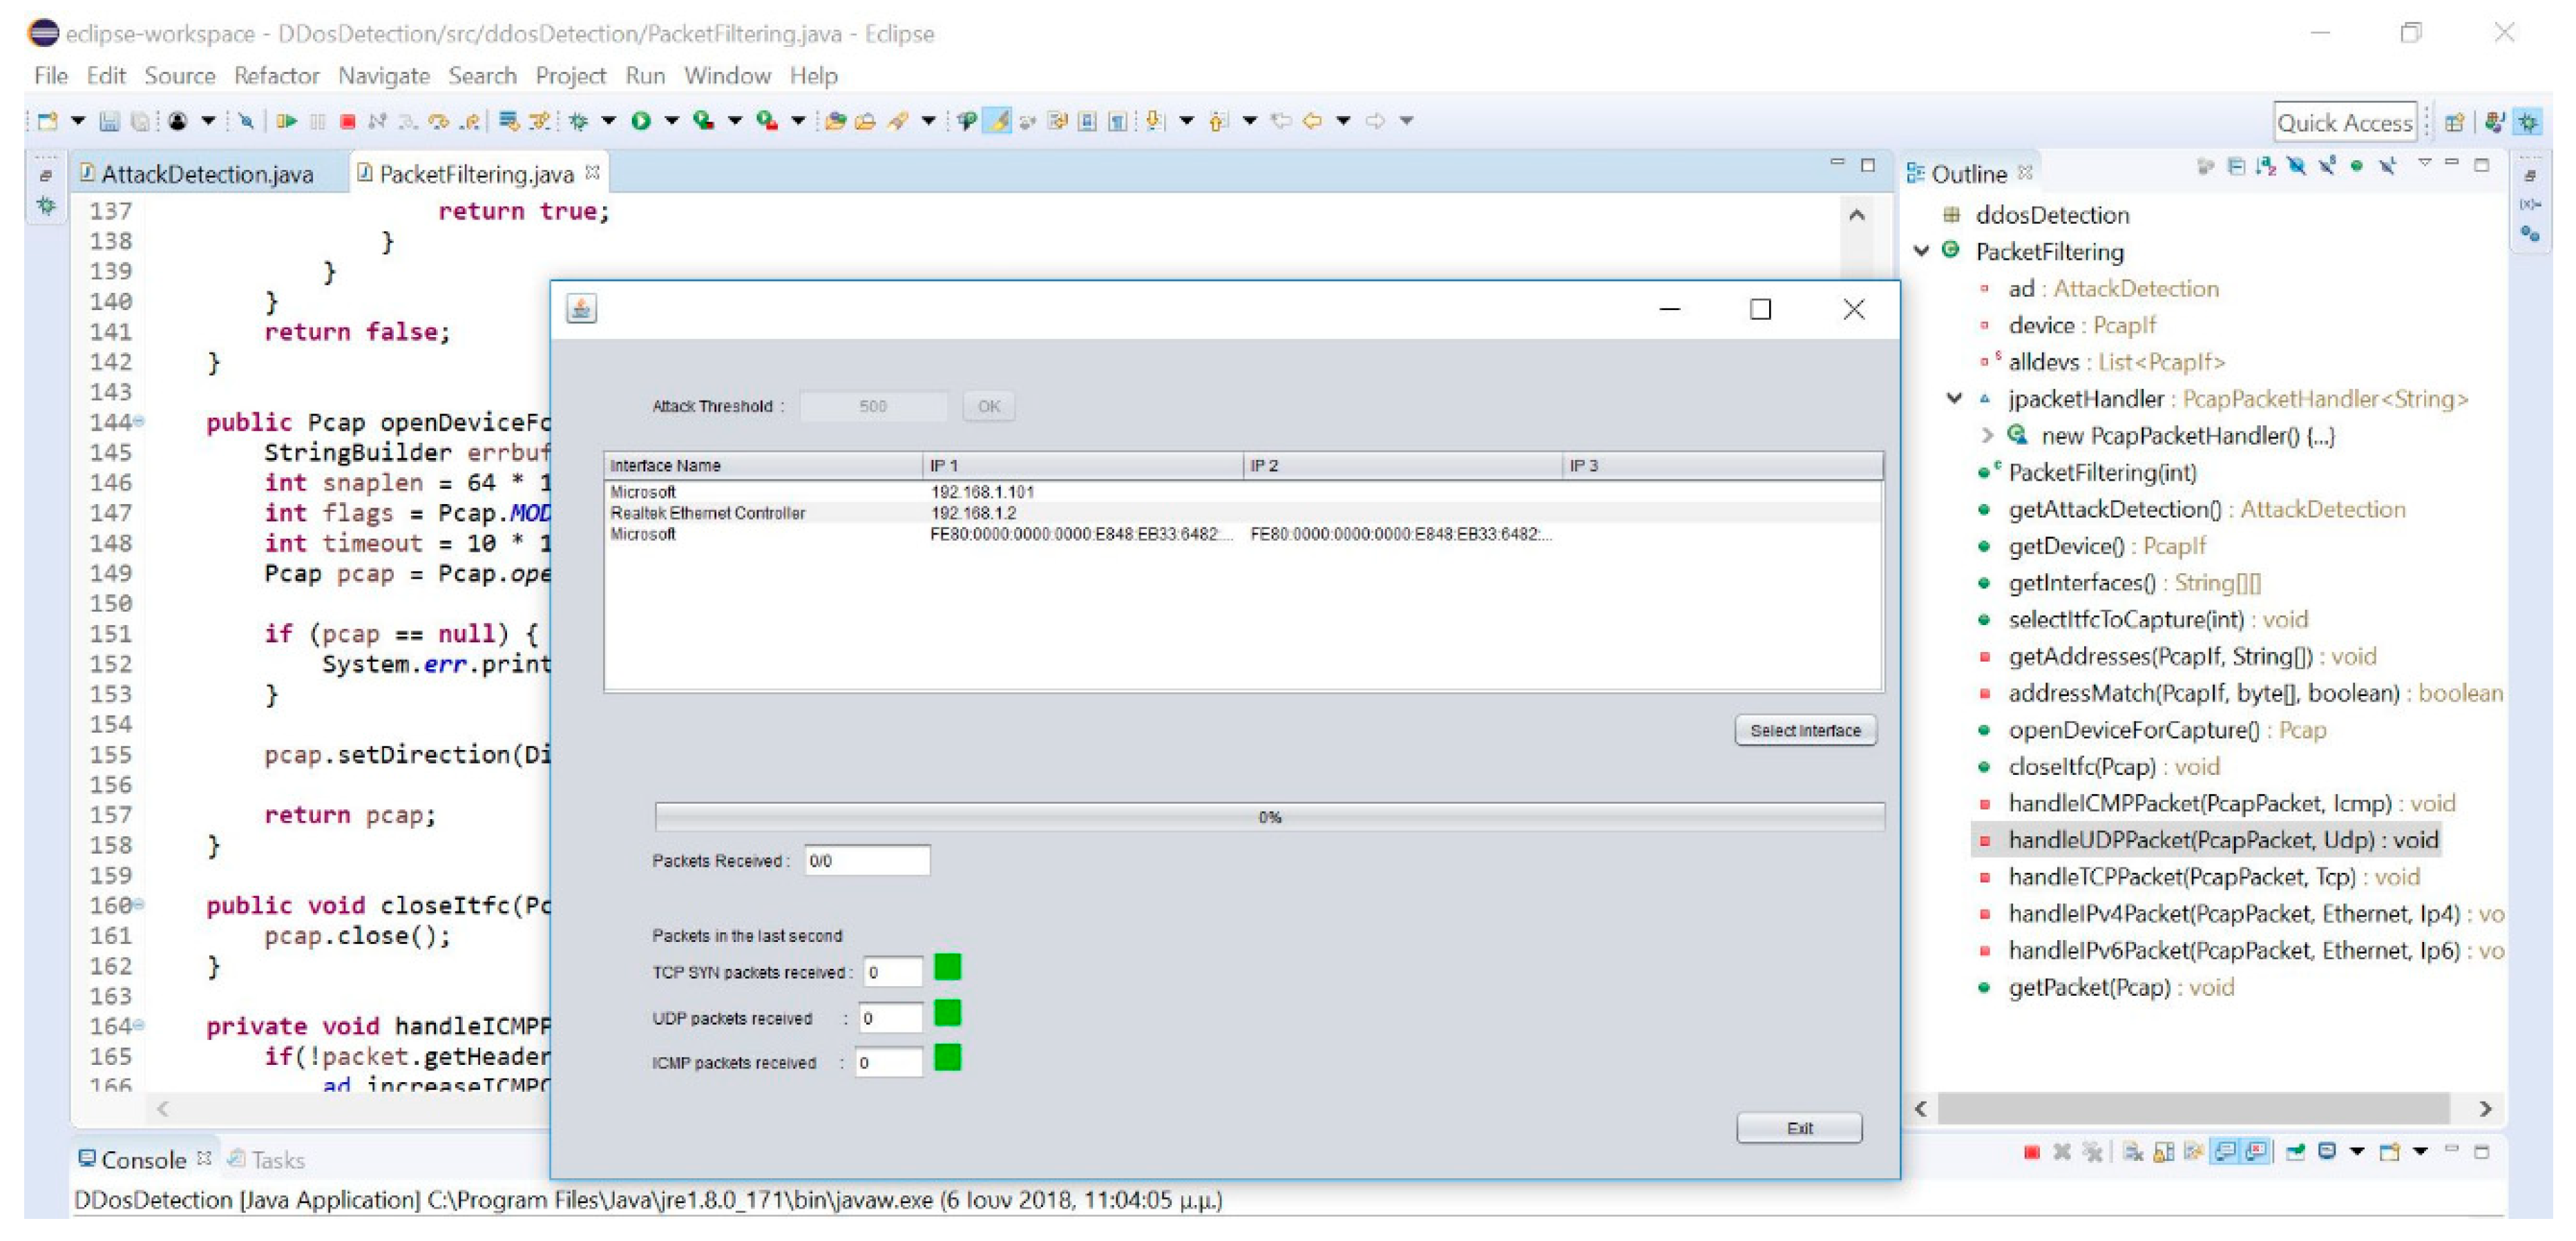Click the Resume debug icon

click(x=287, y=121)
